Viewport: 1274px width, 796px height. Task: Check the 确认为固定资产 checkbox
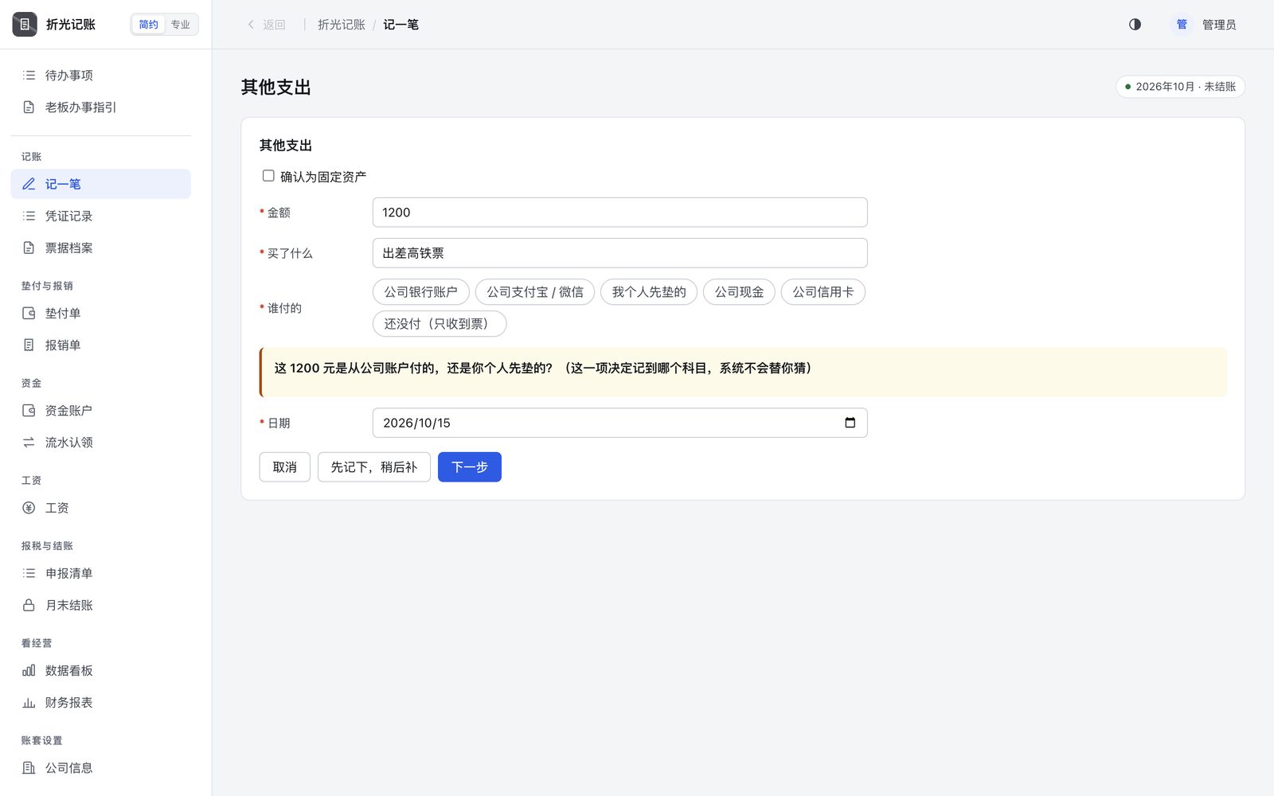tap(268, 176)
